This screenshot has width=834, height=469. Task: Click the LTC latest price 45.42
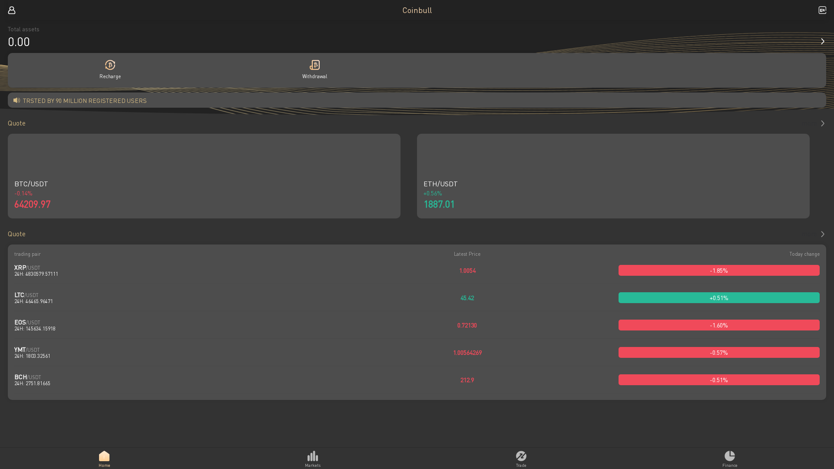(x=467, y=298)
